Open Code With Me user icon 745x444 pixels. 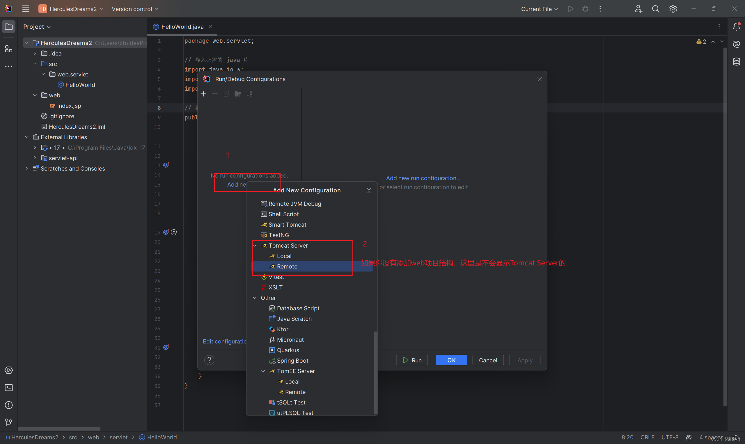click(638, 9)
